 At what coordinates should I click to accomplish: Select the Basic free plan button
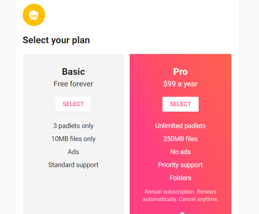pos(73,104)
